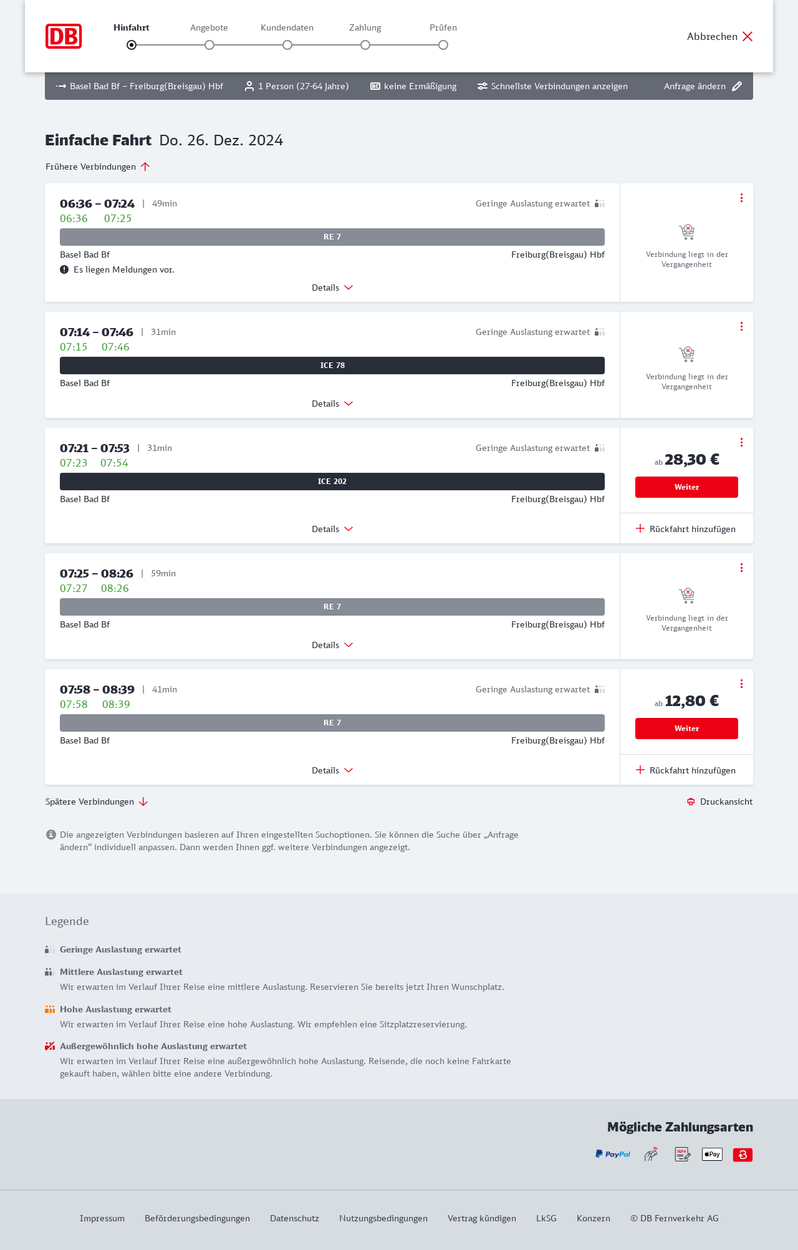Screen dimensions: 798x1250
Task: Select the Zahlung step in progress bar
Action: (x=365, y=44)
